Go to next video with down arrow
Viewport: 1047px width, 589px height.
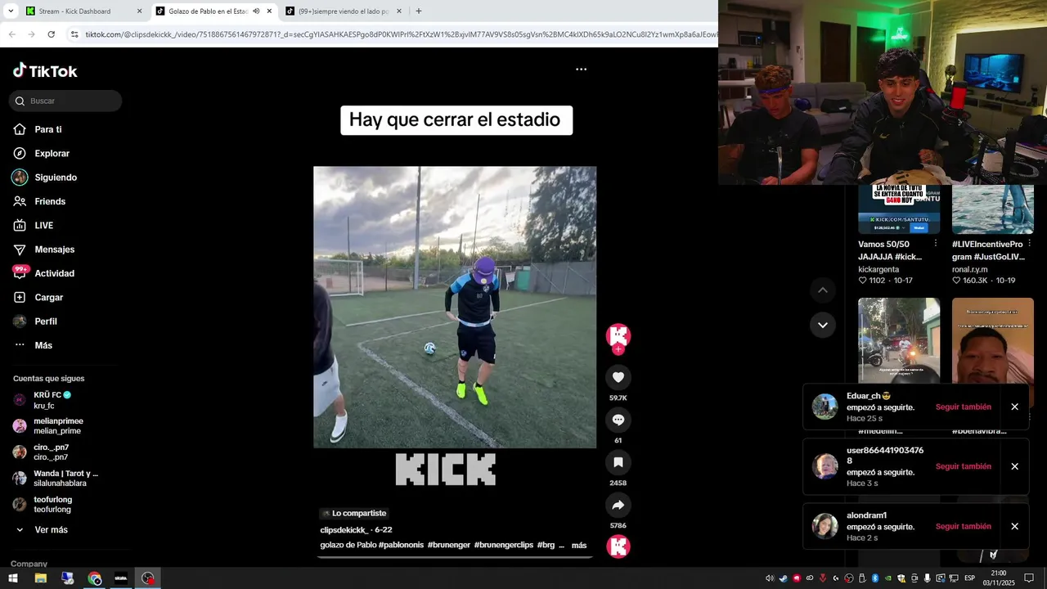(823, 325)
